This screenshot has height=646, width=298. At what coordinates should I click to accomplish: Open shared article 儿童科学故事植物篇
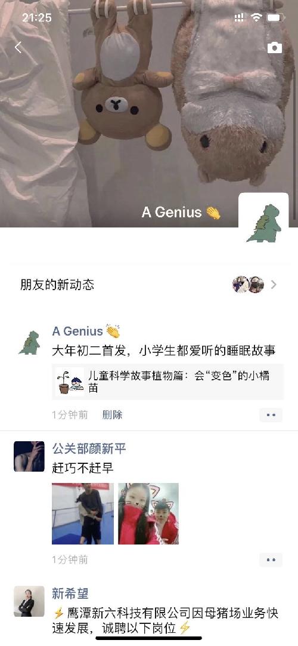coord(167,382)
